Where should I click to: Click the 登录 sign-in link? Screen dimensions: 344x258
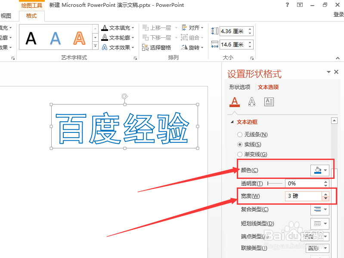pos(338,15)
